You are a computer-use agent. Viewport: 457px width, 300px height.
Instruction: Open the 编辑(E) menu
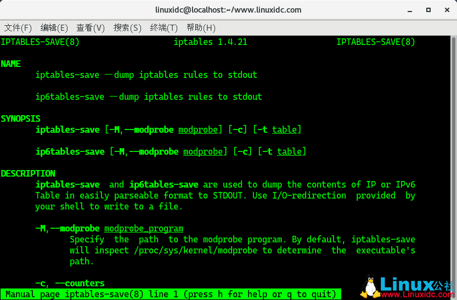point(54,27)
